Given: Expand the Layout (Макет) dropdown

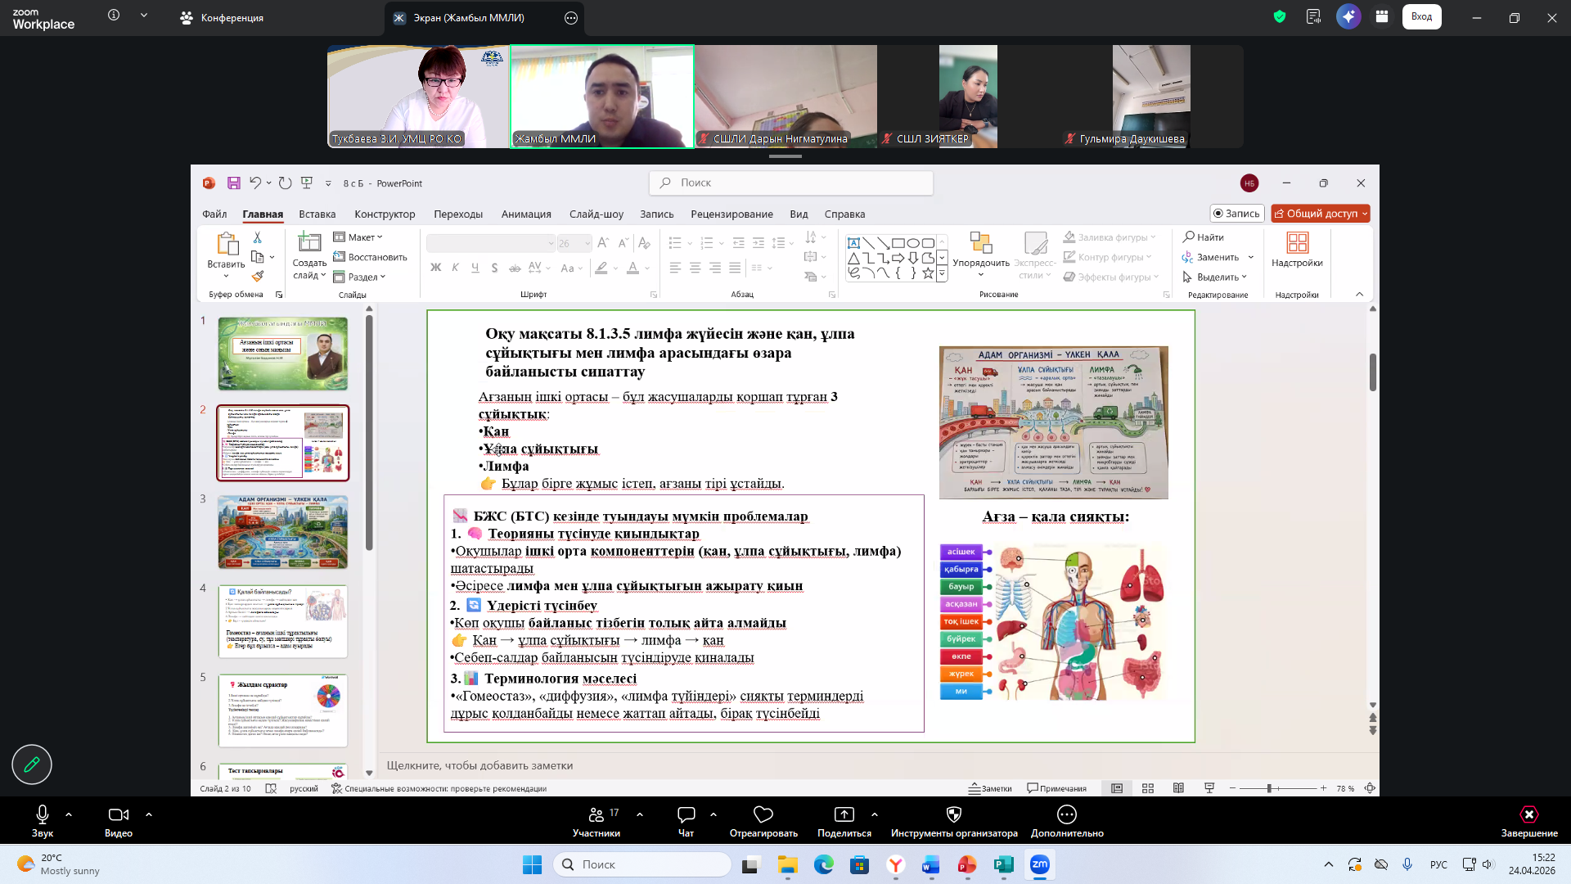Looking at the screenshot, I should click(x=358, y=237).
